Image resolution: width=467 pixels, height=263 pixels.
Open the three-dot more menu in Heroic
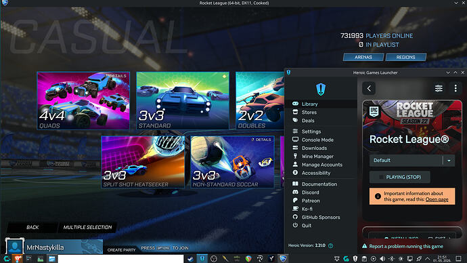coord(455,88)
